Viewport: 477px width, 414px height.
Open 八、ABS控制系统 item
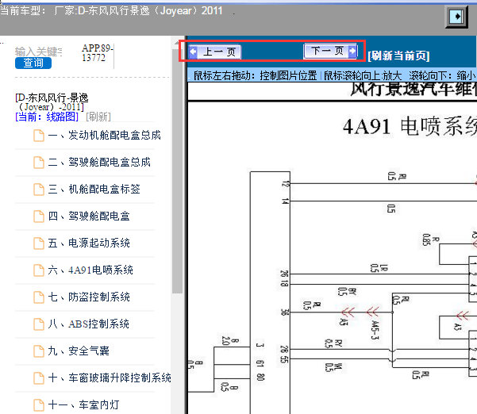[x=89, y=324]
